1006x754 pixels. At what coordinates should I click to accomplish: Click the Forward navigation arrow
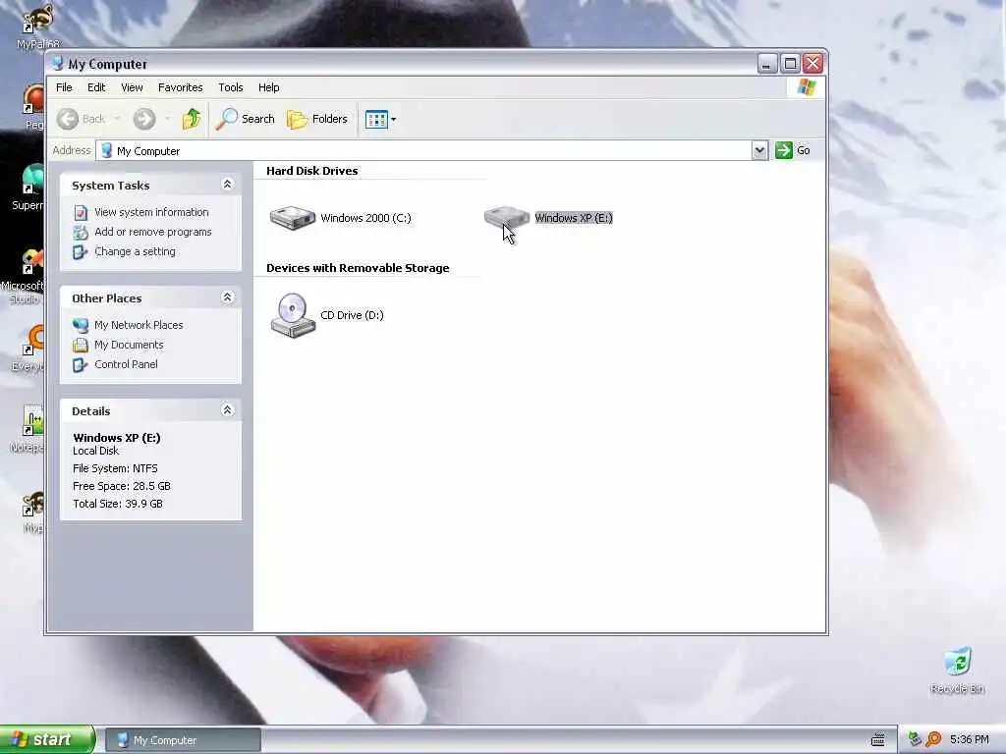coord(144,119)
